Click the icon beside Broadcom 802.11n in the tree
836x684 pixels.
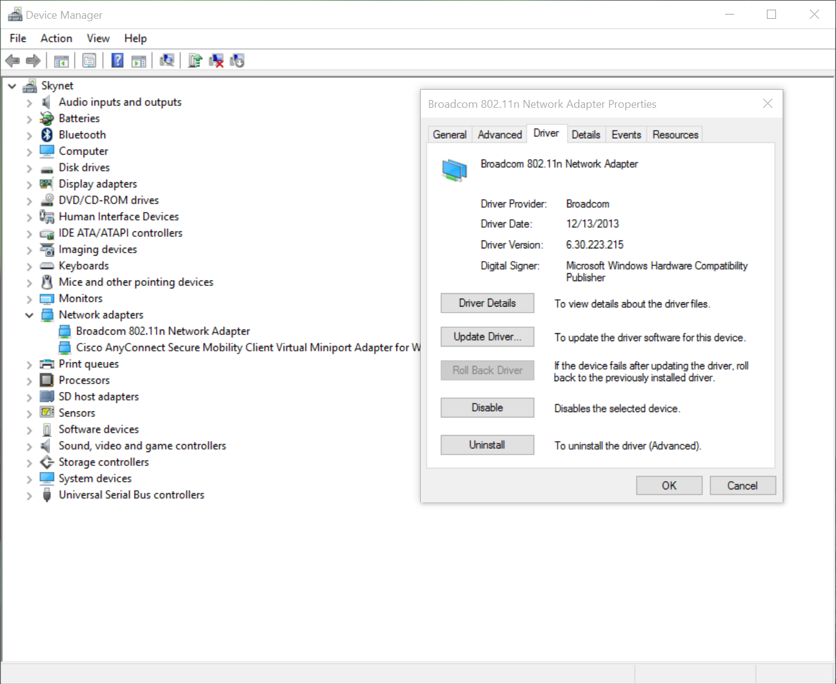(x=64, y=331)
